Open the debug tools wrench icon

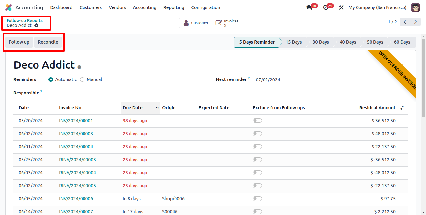[x=342, y=7]
